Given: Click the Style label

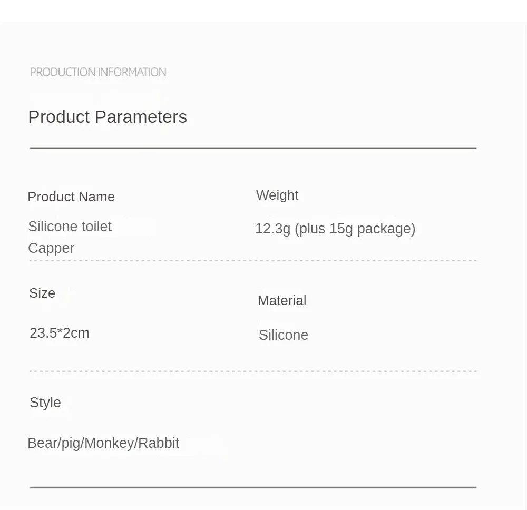Looking at the screenshot, I should click(45, 403).
